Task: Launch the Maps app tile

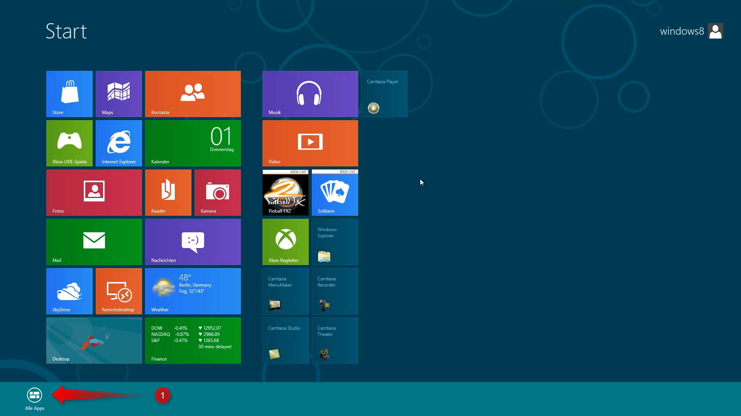Action: [x=119, y=94]
